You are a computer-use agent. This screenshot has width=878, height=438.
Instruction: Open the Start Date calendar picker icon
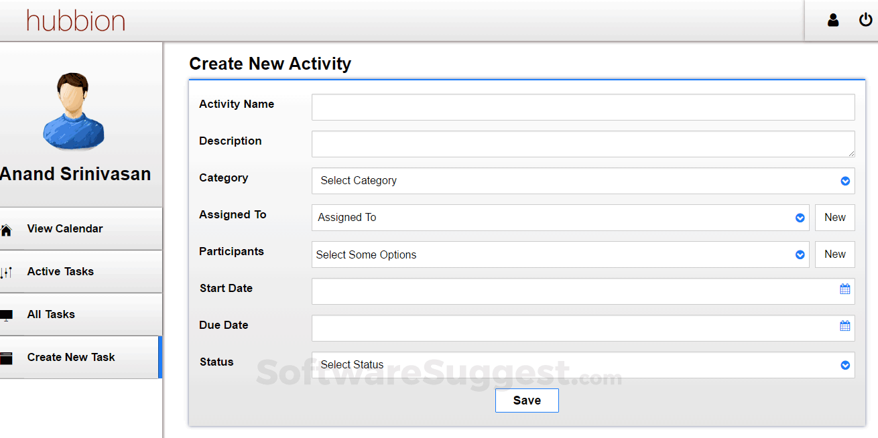[844, 289]
